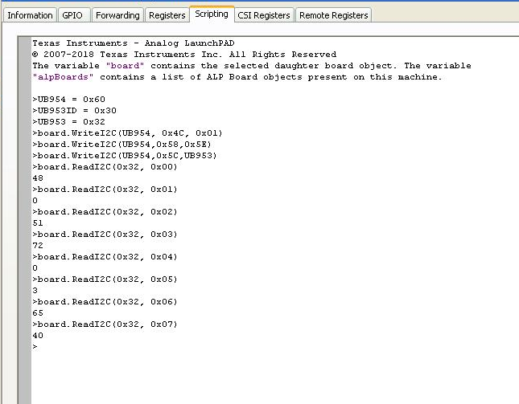Click the result value 3
519x404 pixels.
coord(35,291)
